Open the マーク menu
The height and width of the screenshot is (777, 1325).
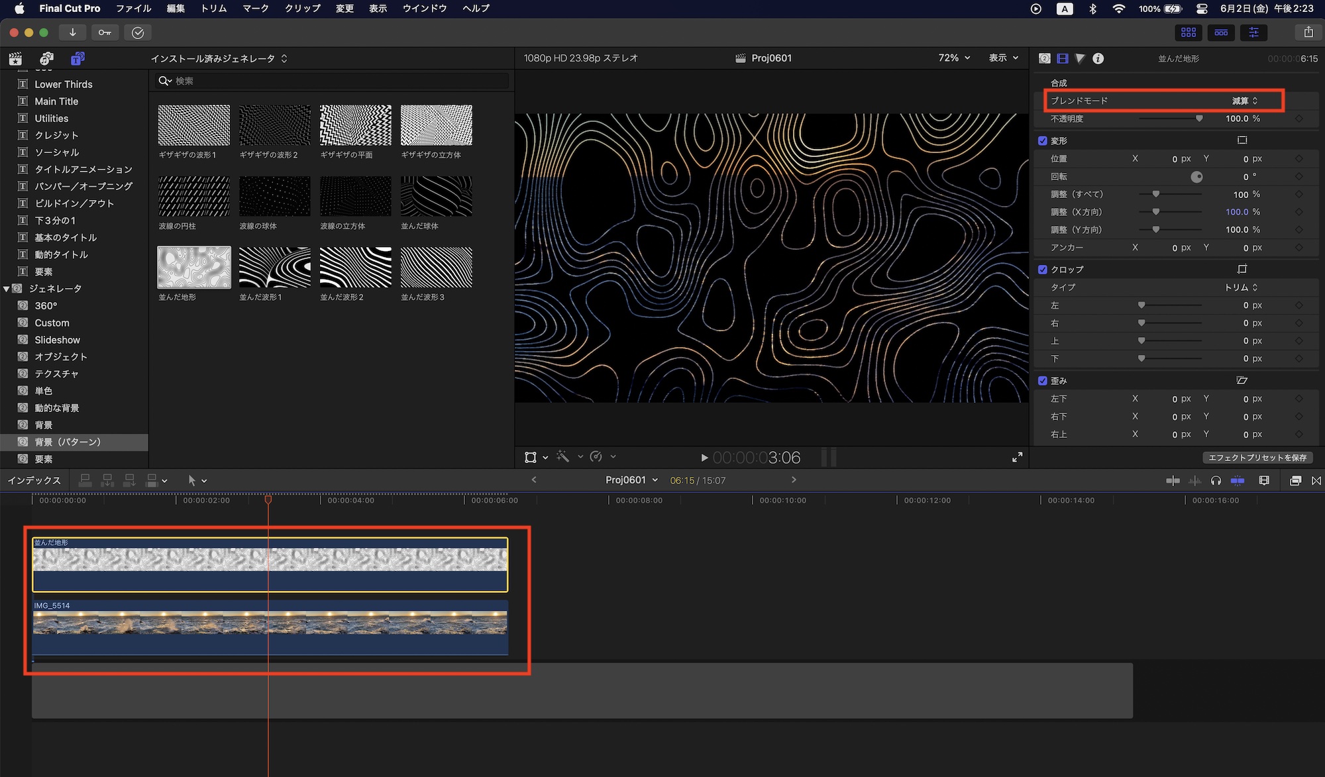[x=255, y=9]
